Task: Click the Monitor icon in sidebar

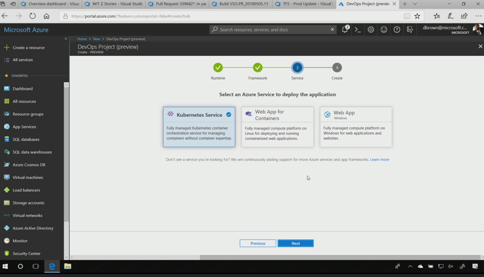Action: click(7, 240)
